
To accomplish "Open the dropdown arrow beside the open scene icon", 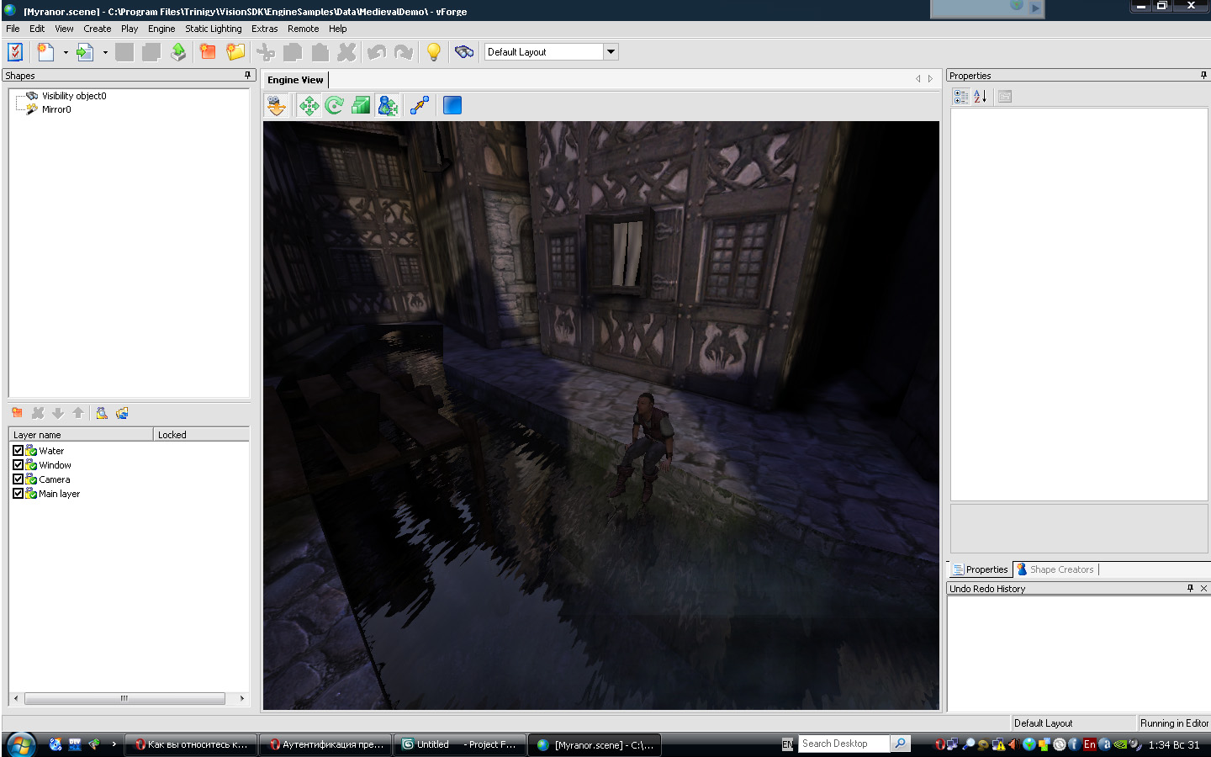I will pos(105,52).
